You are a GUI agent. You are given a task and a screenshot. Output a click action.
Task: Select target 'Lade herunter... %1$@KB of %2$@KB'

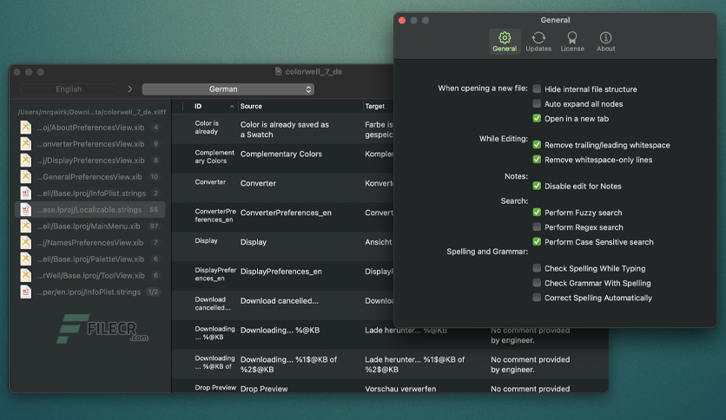pyautogui.click(x=414, y=364)
